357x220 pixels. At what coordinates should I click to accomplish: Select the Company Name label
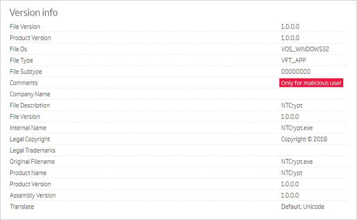point(30,94)
